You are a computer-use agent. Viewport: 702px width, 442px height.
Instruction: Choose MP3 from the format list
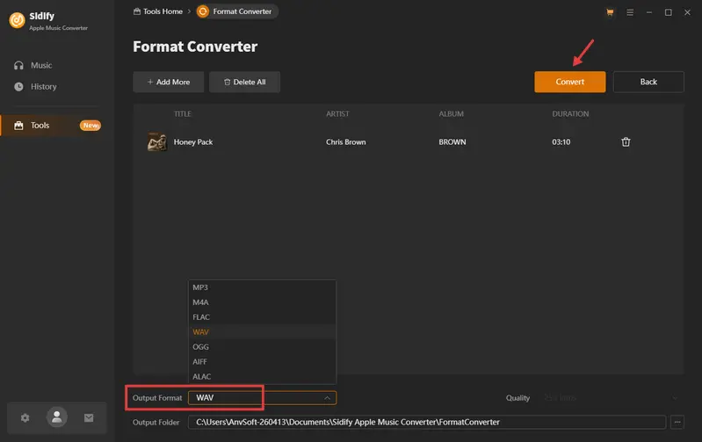pyautogui.click(x=263, y=287)
